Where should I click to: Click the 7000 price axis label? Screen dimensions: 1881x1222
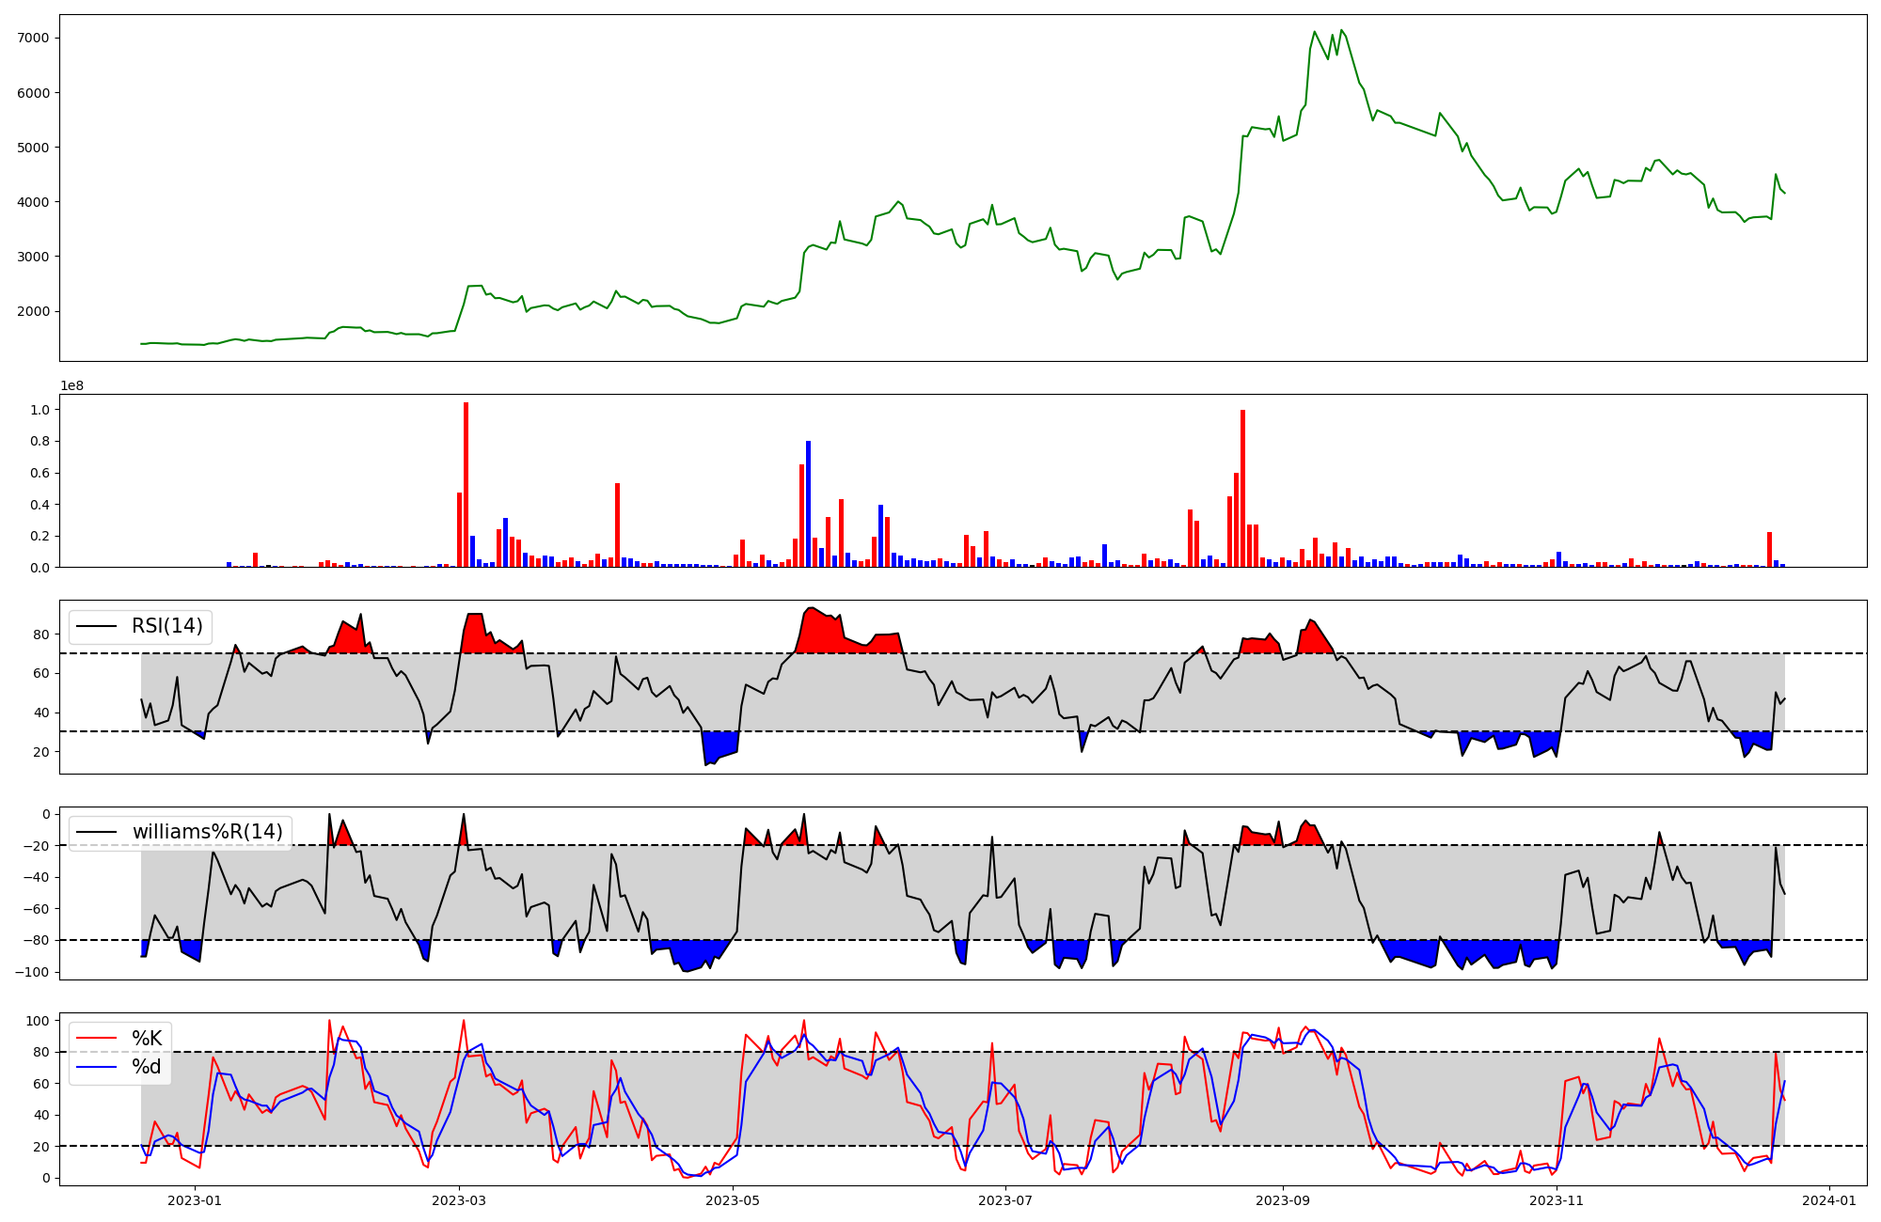pos(33,38)
